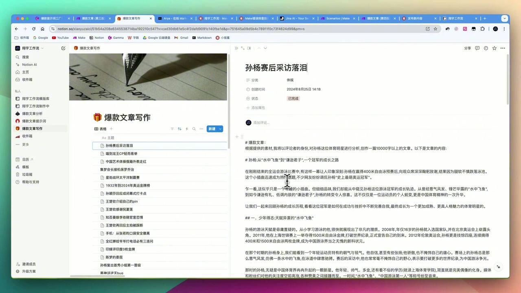Click the 已完成 status pill
The width and height of the screenshot is (521, 293).
pos(293,98)
